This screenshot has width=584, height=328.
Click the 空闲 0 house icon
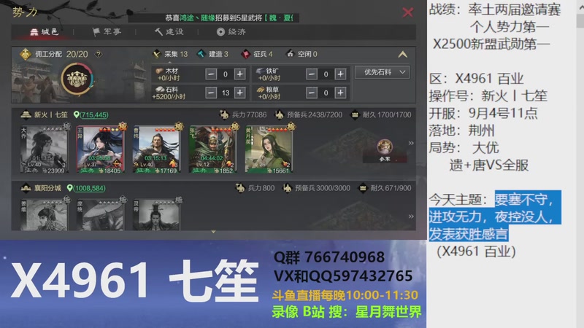290,54
